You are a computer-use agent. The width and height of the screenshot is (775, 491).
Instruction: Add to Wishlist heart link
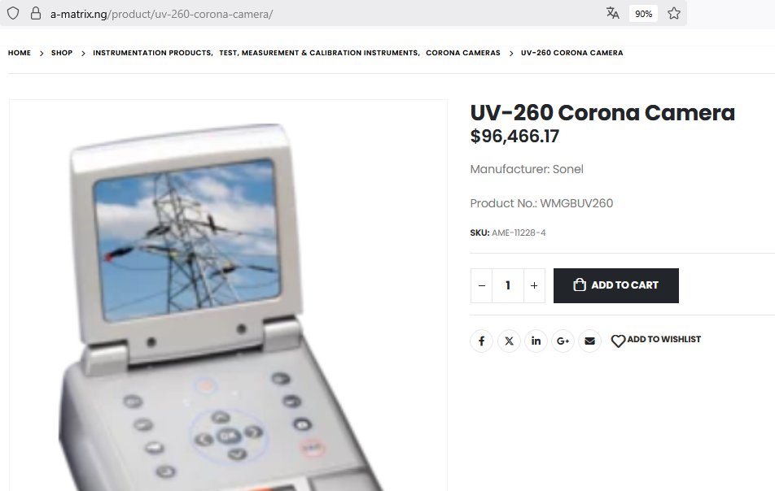656,340
